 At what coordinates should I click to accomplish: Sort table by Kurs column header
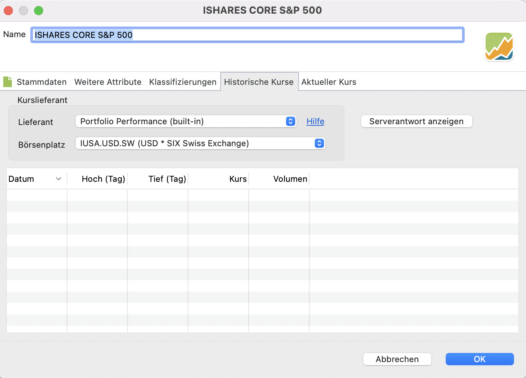click(238, 179)
